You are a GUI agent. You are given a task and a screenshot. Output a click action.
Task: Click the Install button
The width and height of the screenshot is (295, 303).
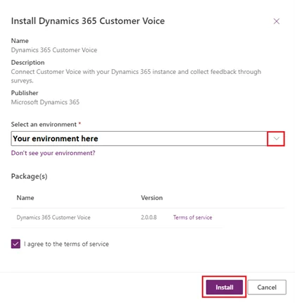[x=225, y=287]
